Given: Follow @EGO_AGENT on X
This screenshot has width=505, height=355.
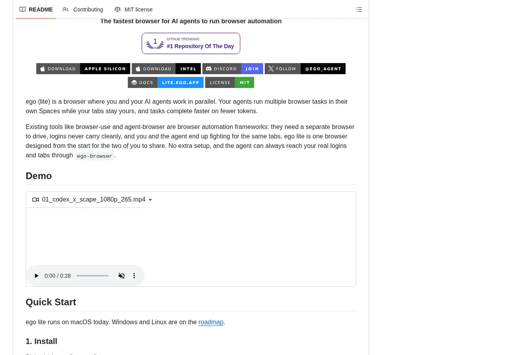Looking at the screenshot, I should click(305, 69).
